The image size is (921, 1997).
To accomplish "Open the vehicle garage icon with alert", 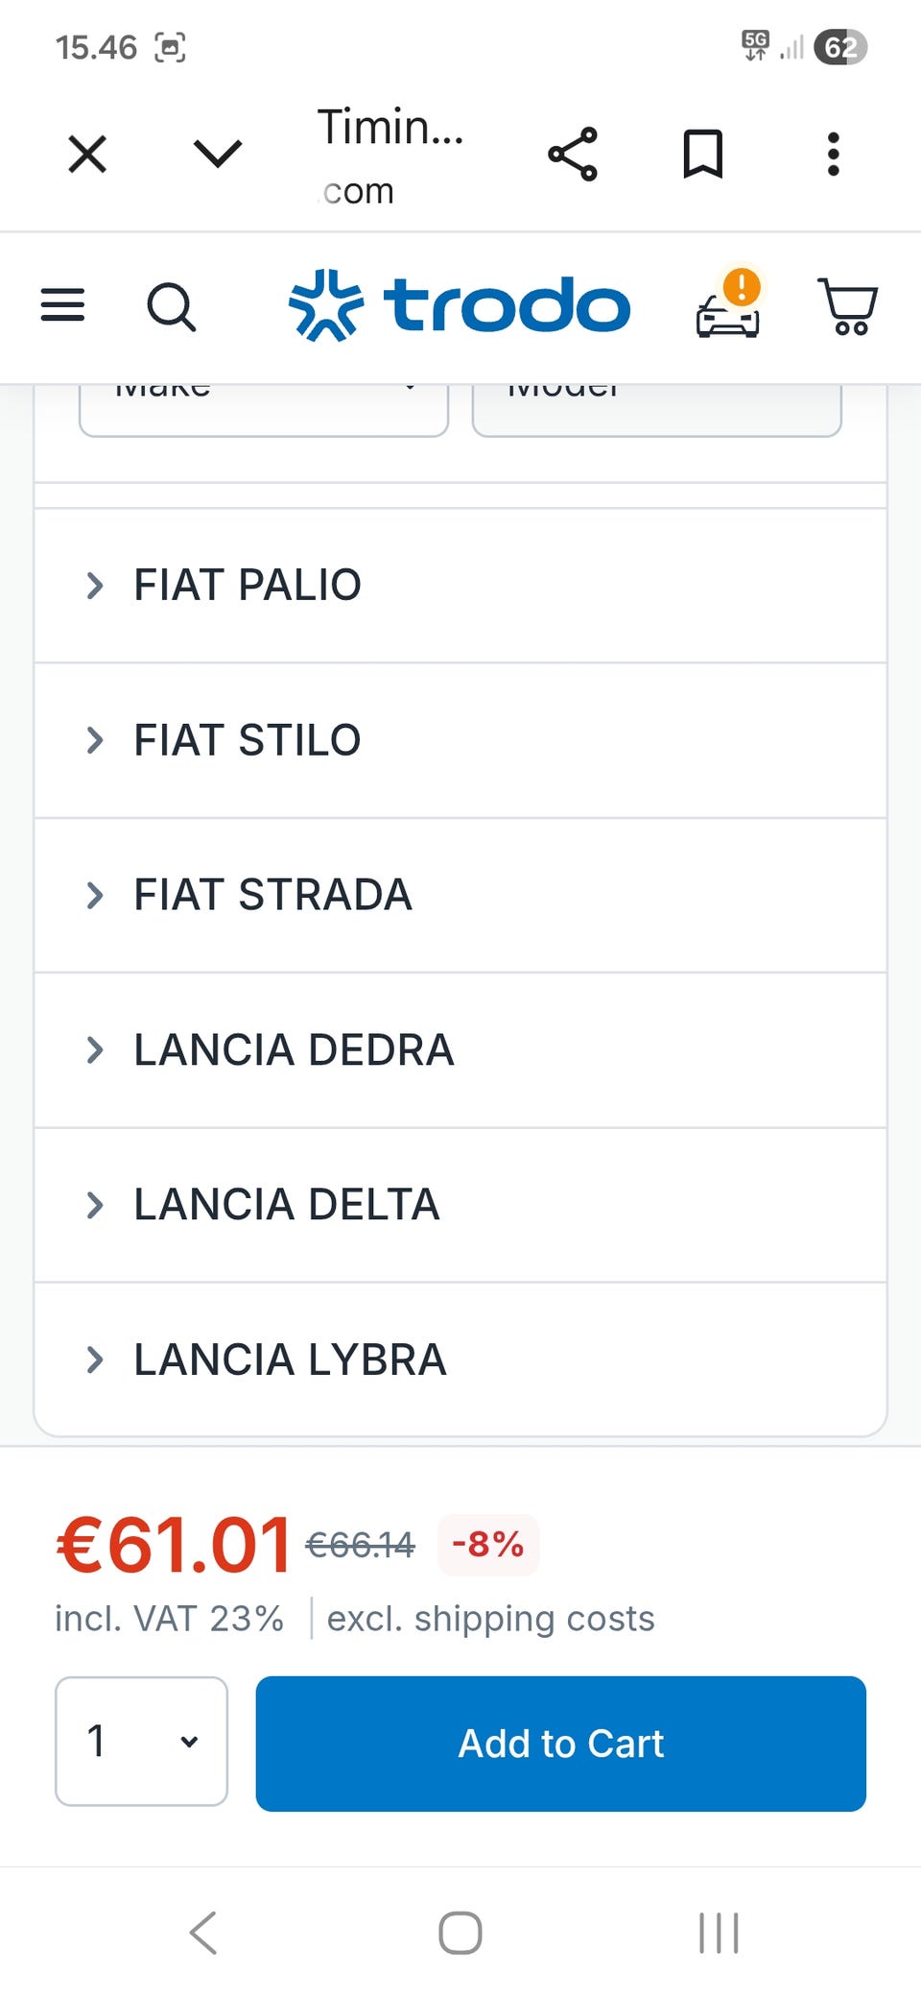I will coord(728,306).
